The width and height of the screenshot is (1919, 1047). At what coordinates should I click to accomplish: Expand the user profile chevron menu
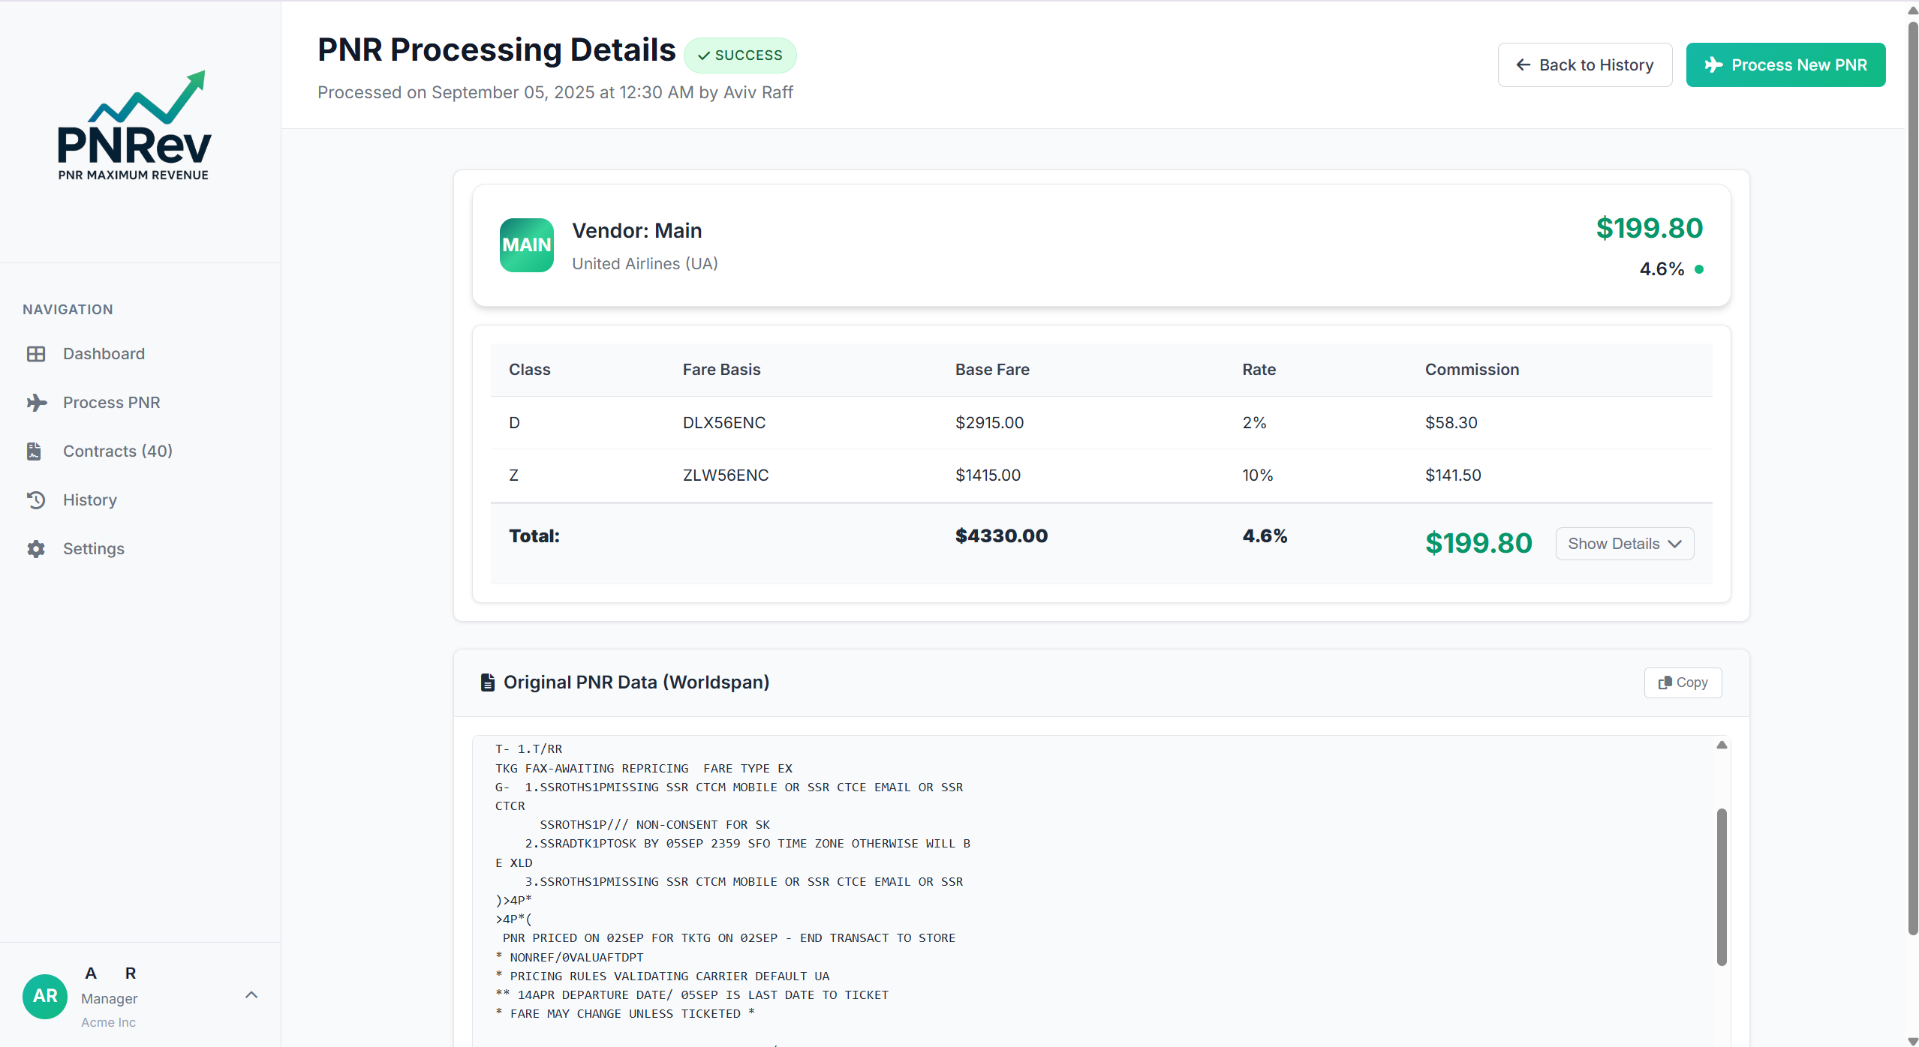(251, 995)
